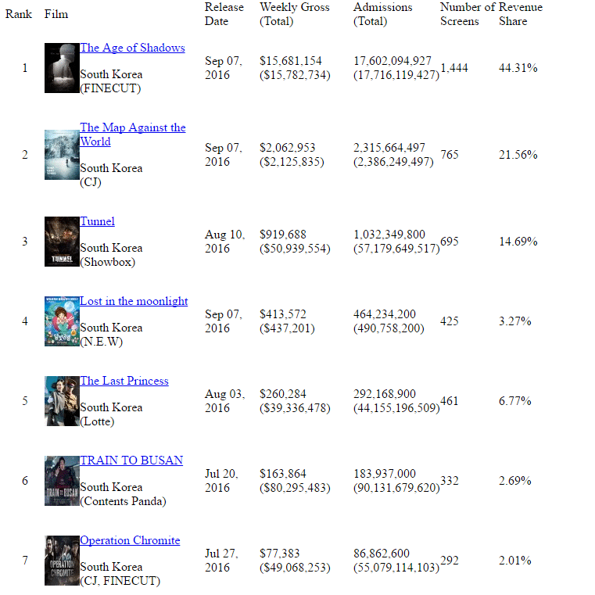
Task: Select the Operation Chromite poster thumbnail
Action: coord(62,561)
